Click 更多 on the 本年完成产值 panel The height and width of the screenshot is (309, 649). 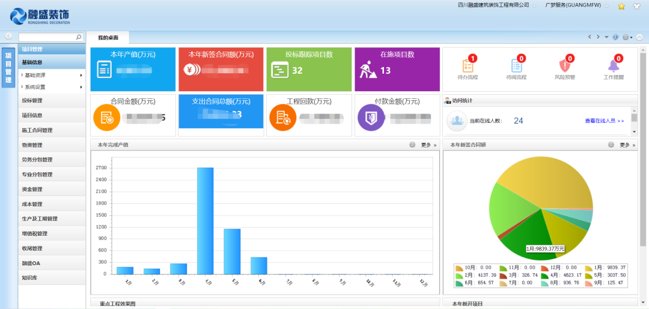[428, 145]
